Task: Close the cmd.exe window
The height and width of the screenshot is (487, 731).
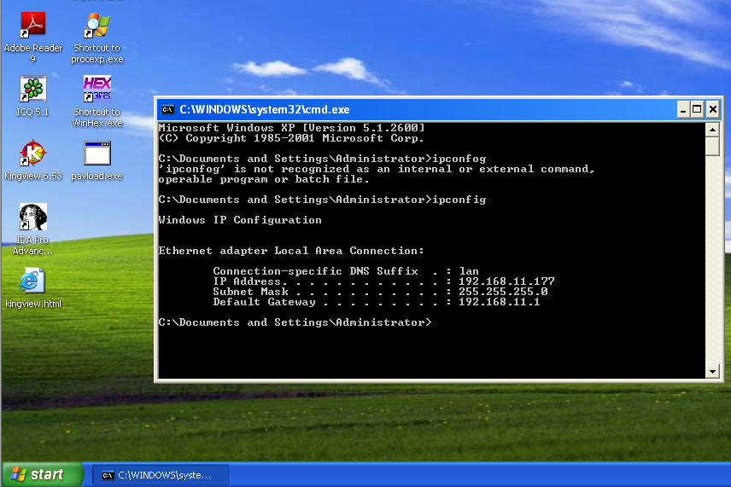Action: (x=713, y=109)
